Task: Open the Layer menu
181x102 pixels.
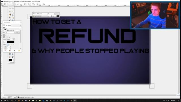Action: point(21,4)
